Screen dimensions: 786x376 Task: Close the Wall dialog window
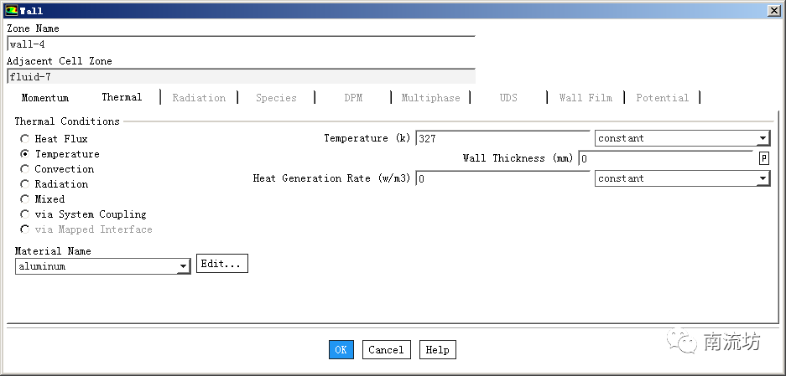773,11
